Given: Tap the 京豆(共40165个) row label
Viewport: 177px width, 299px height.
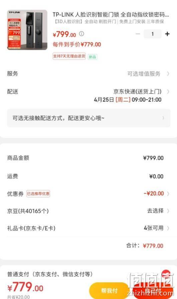Looking at the screenshot, I should coord(28,211).
